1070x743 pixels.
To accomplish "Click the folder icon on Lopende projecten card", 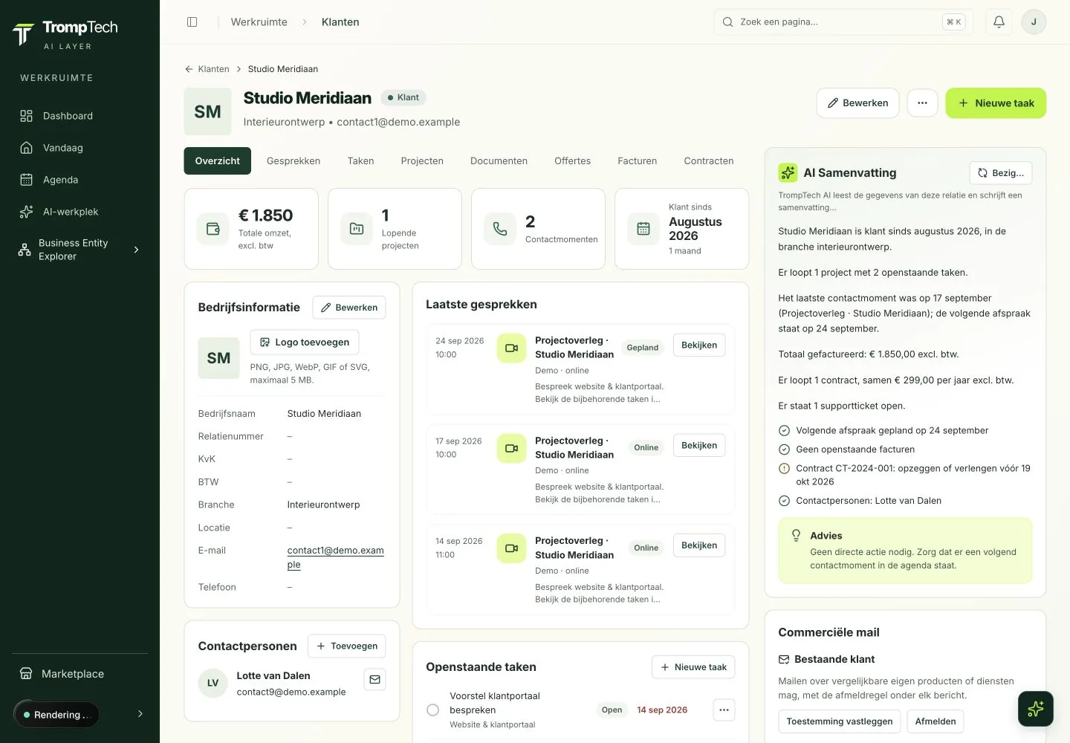I will coord(357,229).
